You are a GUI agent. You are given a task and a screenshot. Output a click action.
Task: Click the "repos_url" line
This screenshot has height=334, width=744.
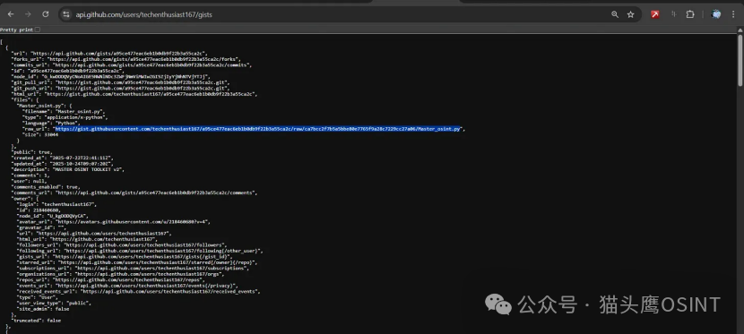click(110, 279)
